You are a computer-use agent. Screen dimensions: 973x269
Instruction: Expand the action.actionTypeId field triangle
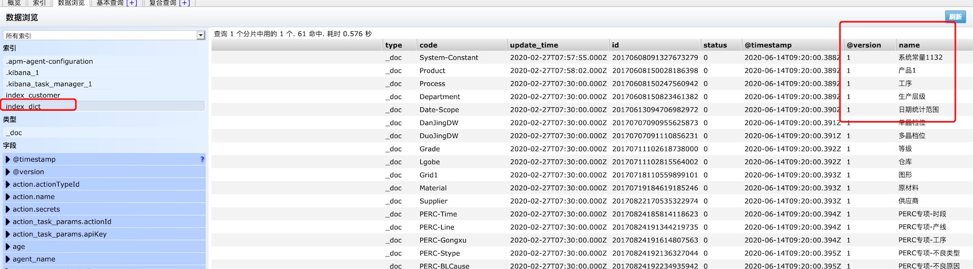click(8, 184)
